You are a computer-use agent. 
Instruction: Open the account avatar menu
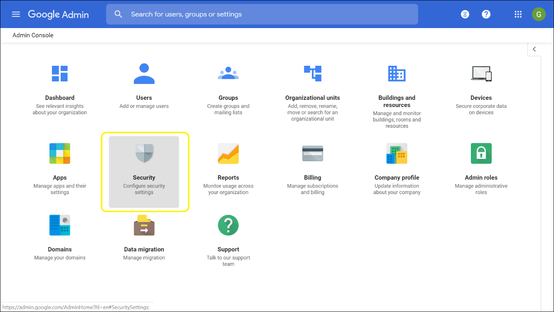point(539,14)
